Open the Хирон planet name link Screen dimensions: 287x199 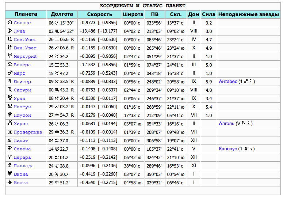point(21,124)
